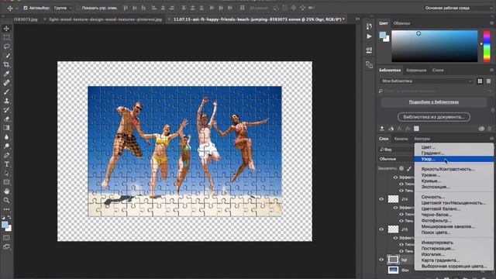The height and width of the screenshot is (279, 496).
Task: Switch to the Каналы tab
Action: point(401,139)
